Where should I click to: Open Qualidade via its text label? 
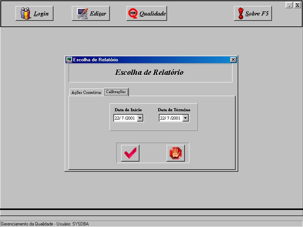pos(153,14)
